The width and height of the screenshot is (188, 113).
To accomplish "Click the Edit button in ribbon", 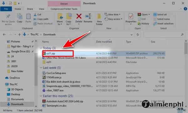I will [x=142, y=19].
